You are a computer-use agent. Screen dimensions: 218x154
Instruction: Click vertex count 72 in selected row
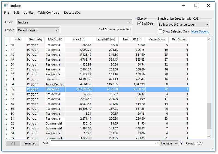click(157, 89)
